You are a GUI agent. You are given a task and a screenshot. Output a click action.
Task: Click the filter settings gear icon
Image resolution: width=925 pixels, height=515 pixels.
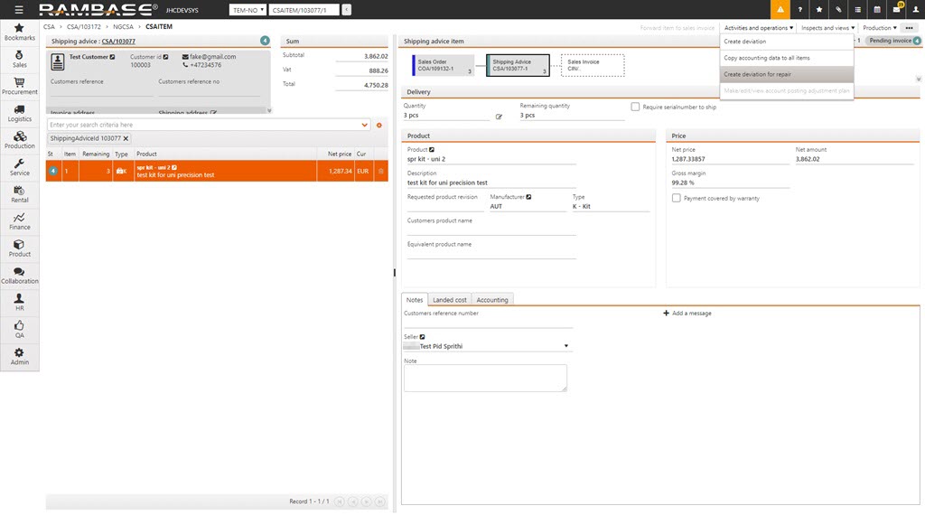[x=379, y=125]
